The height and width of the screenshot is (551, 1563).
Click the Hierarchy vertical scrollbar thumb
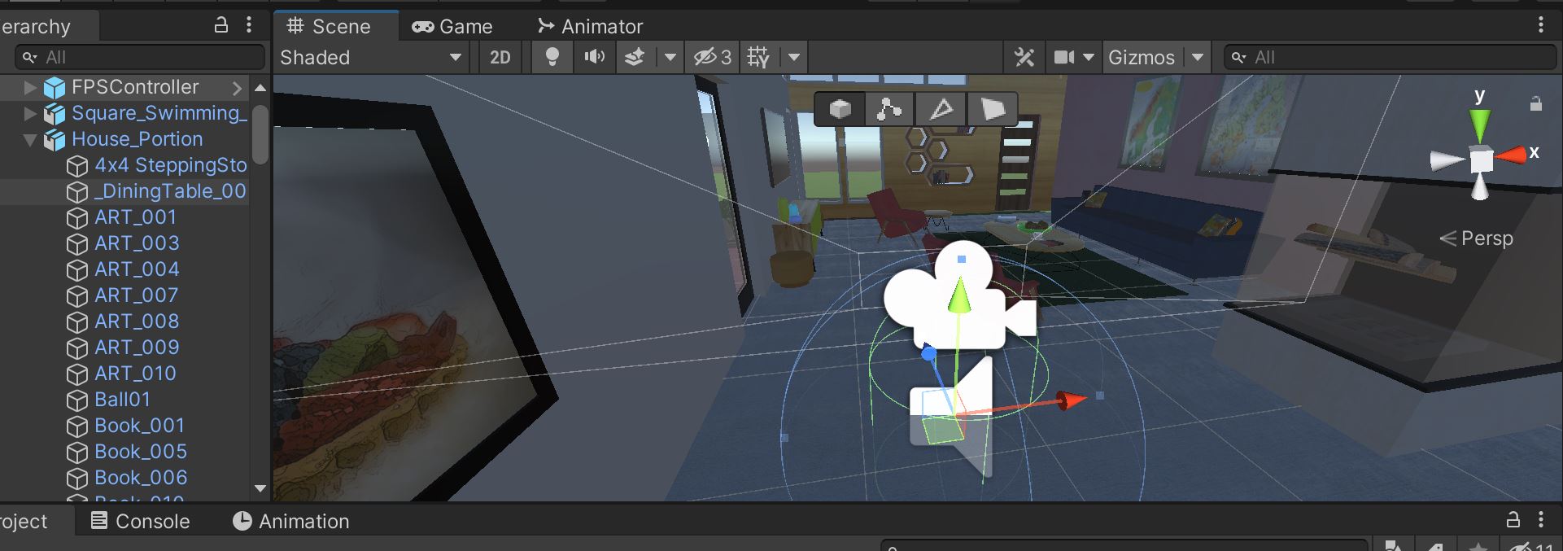click(260, 134)
